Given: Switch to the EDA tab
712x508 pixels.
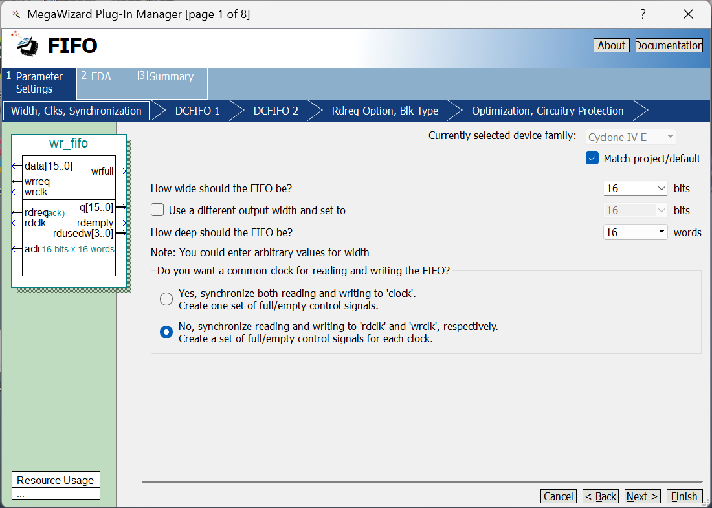Looking at the screenshot, I should (x=106, y=83).
